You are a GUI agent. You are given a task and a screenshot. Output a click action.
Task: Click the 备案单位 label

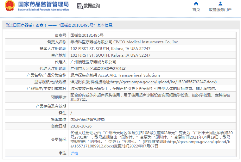pyautogui.click(x=59, y=119)
